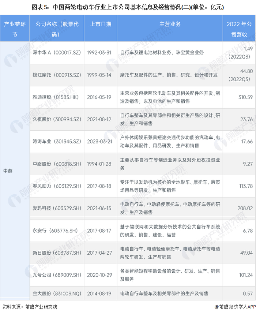Screen dimensions: 256x314
Task: Click revenue value 23.76
Action: tap(246, 120)
